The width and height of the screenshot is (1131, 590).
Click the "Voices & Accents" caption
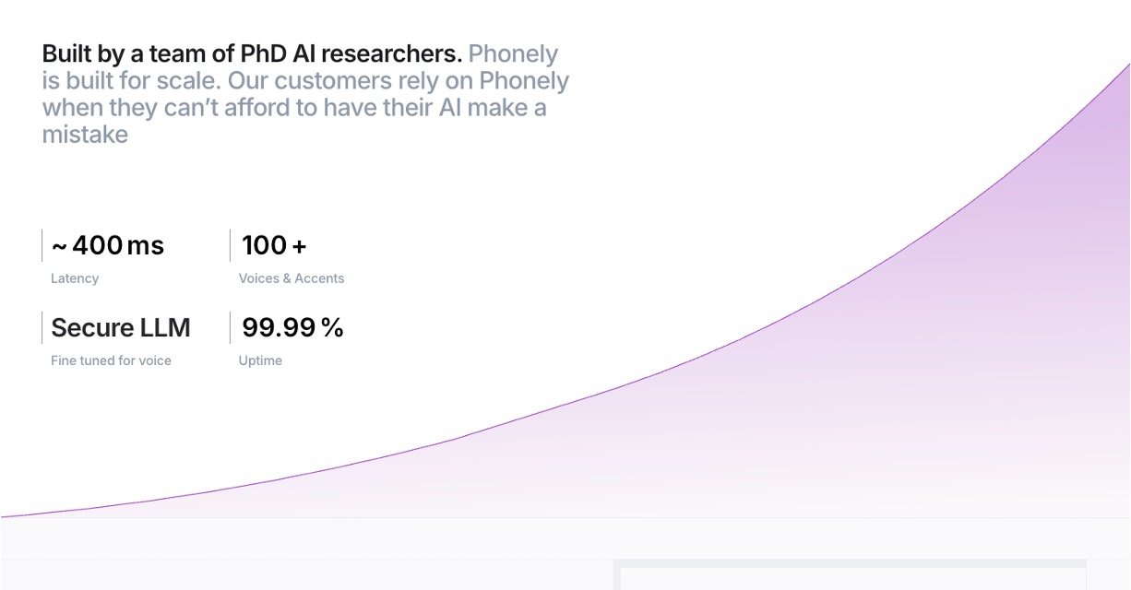coord(292,278)
